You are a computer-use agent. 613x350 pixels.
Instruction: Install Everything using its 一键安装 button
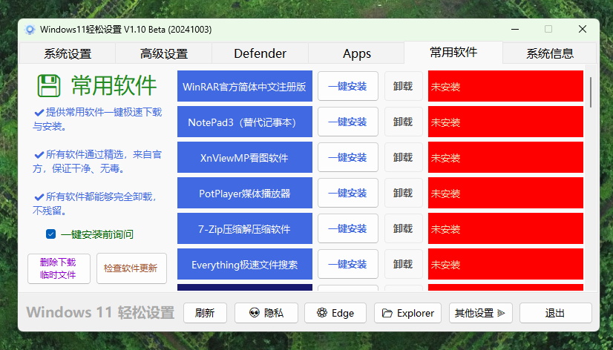[347, 265]
